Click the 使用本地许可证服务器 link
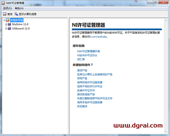Viewport: 170px width, 136px height. click(90, 102)
